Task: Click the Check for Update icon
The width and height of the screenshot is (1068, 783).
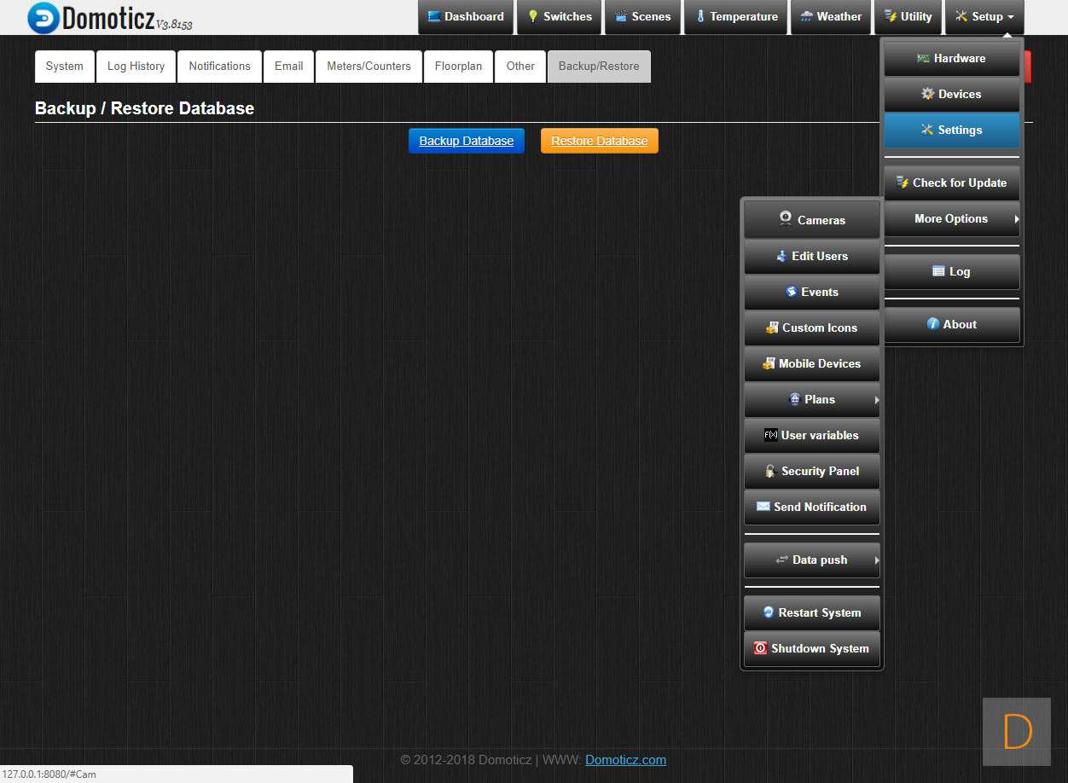Action: click(903, 183)
